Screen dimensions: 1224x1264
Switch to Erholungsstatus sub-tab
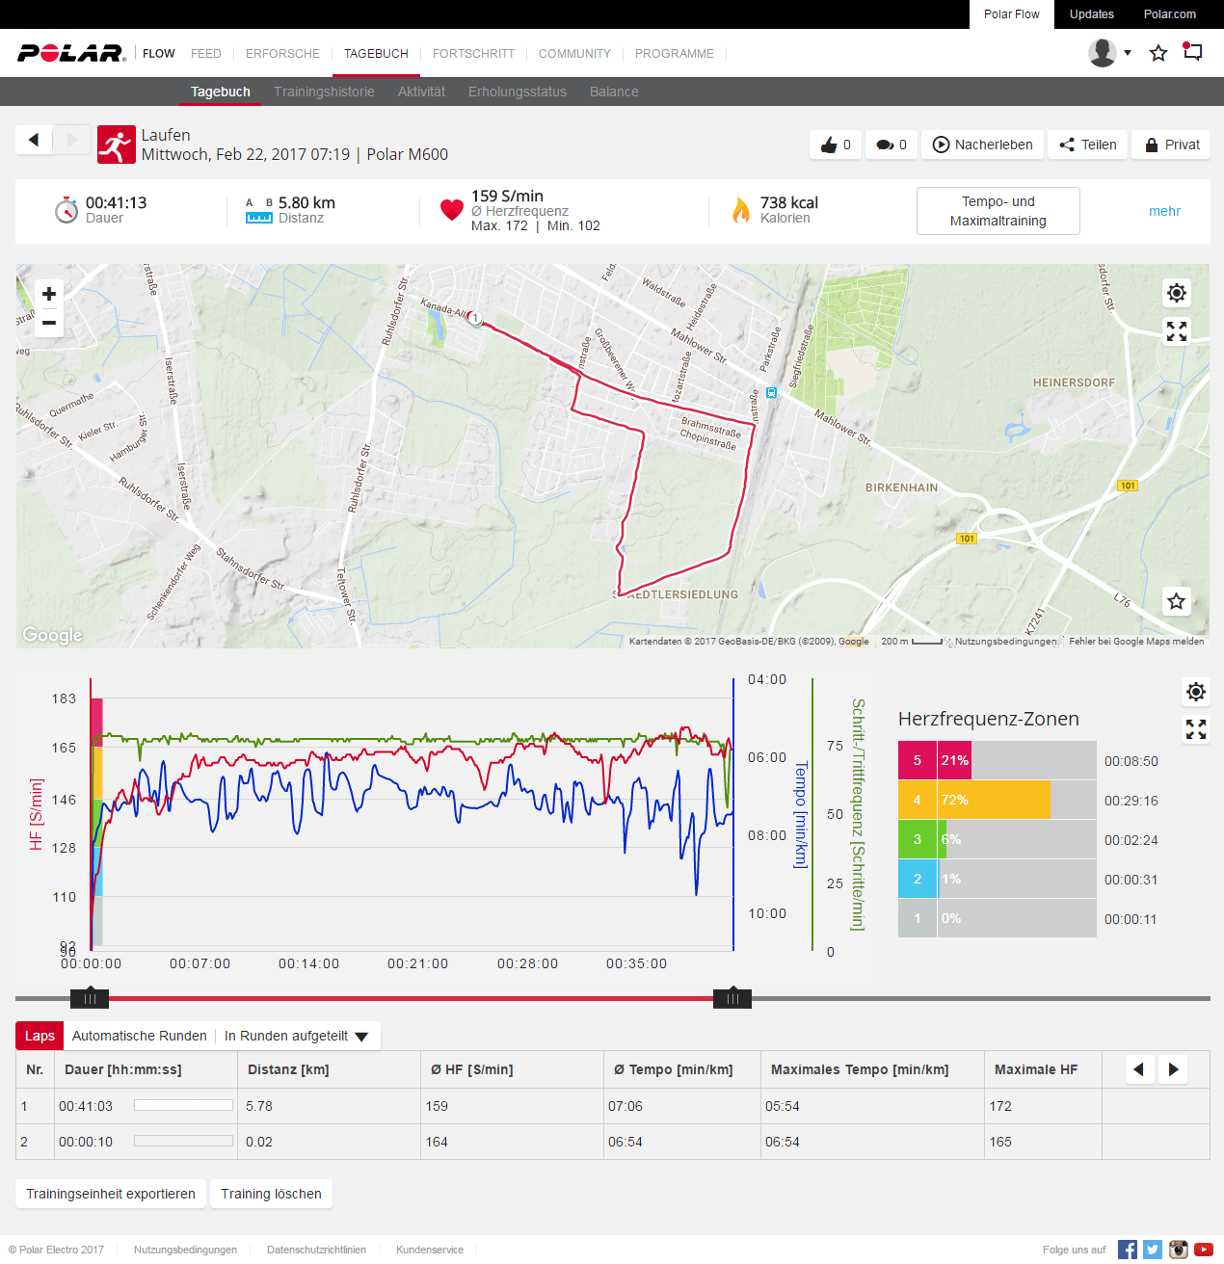coord(518,92)
